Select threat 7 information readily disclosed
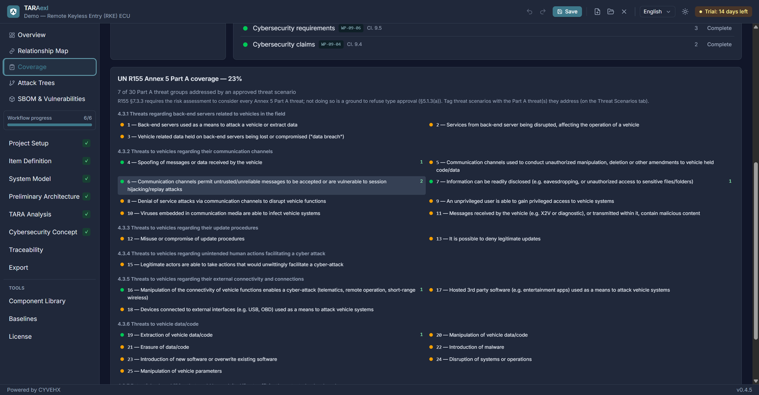 pos(580,182)
